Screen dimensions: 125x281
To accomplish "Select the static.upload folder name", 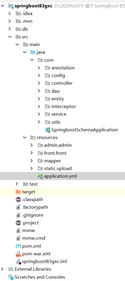I will point(58,169).
